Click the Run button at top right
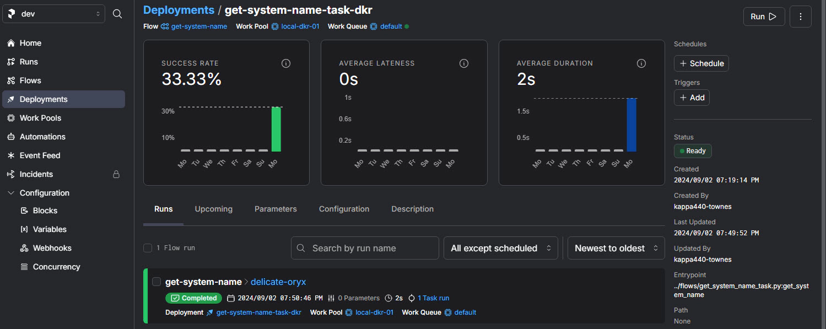The image size is (826, 329). click(x=764, y=17)
